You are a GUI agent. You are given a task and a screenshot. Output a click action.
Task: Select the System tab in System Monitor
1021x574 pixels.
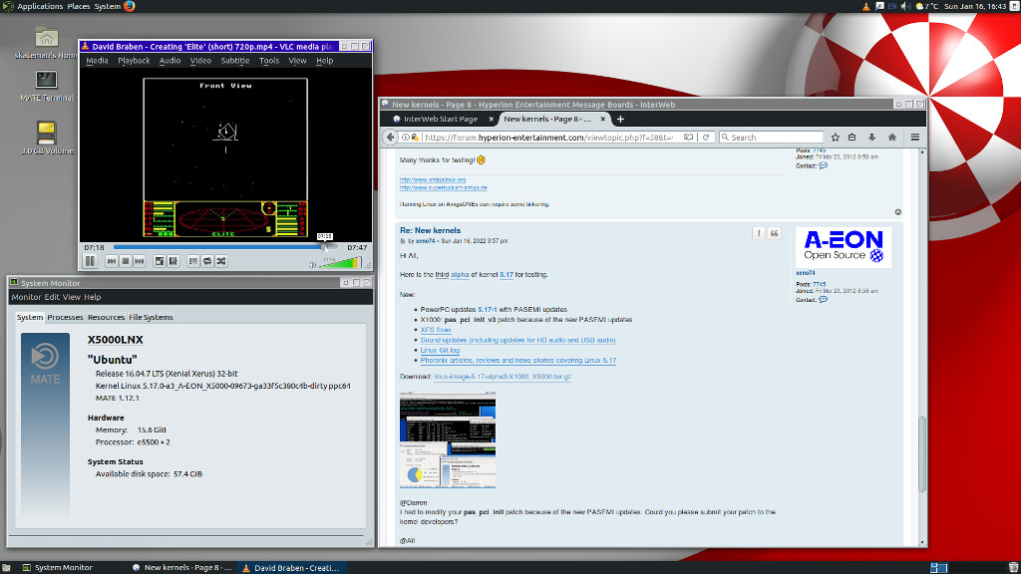(30, 317)
